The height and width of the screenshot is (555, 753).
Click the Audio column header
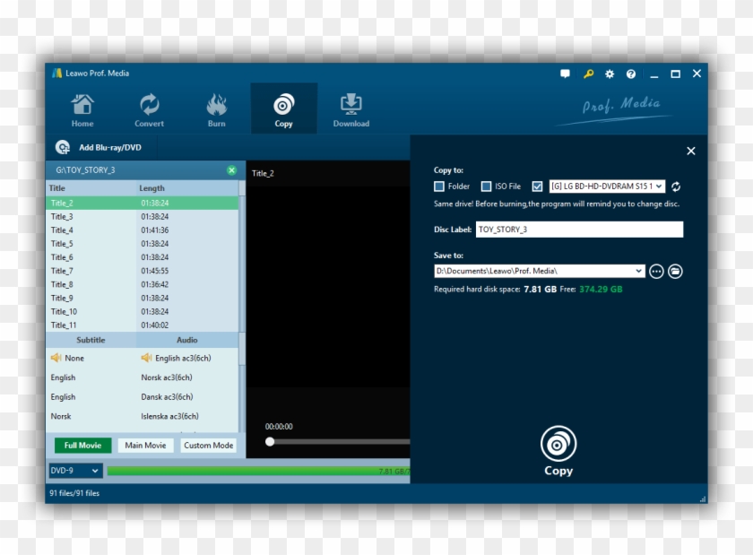(x=186, y=340)
